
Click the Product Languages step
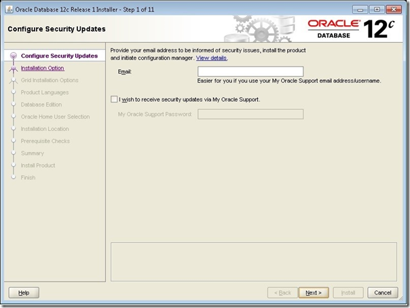(45, 92)
